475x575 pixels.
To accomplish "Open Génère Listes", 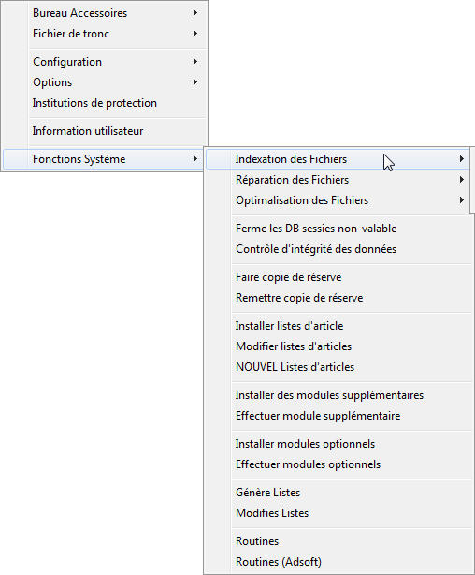I will click(x=338, y=493).
